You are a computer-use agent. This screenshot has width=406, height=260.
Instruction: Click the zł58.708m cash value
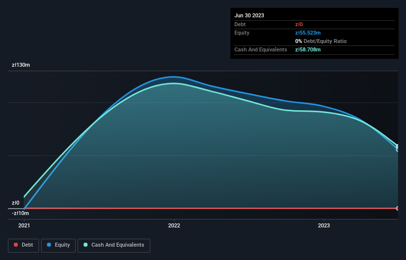pos(308,49)
